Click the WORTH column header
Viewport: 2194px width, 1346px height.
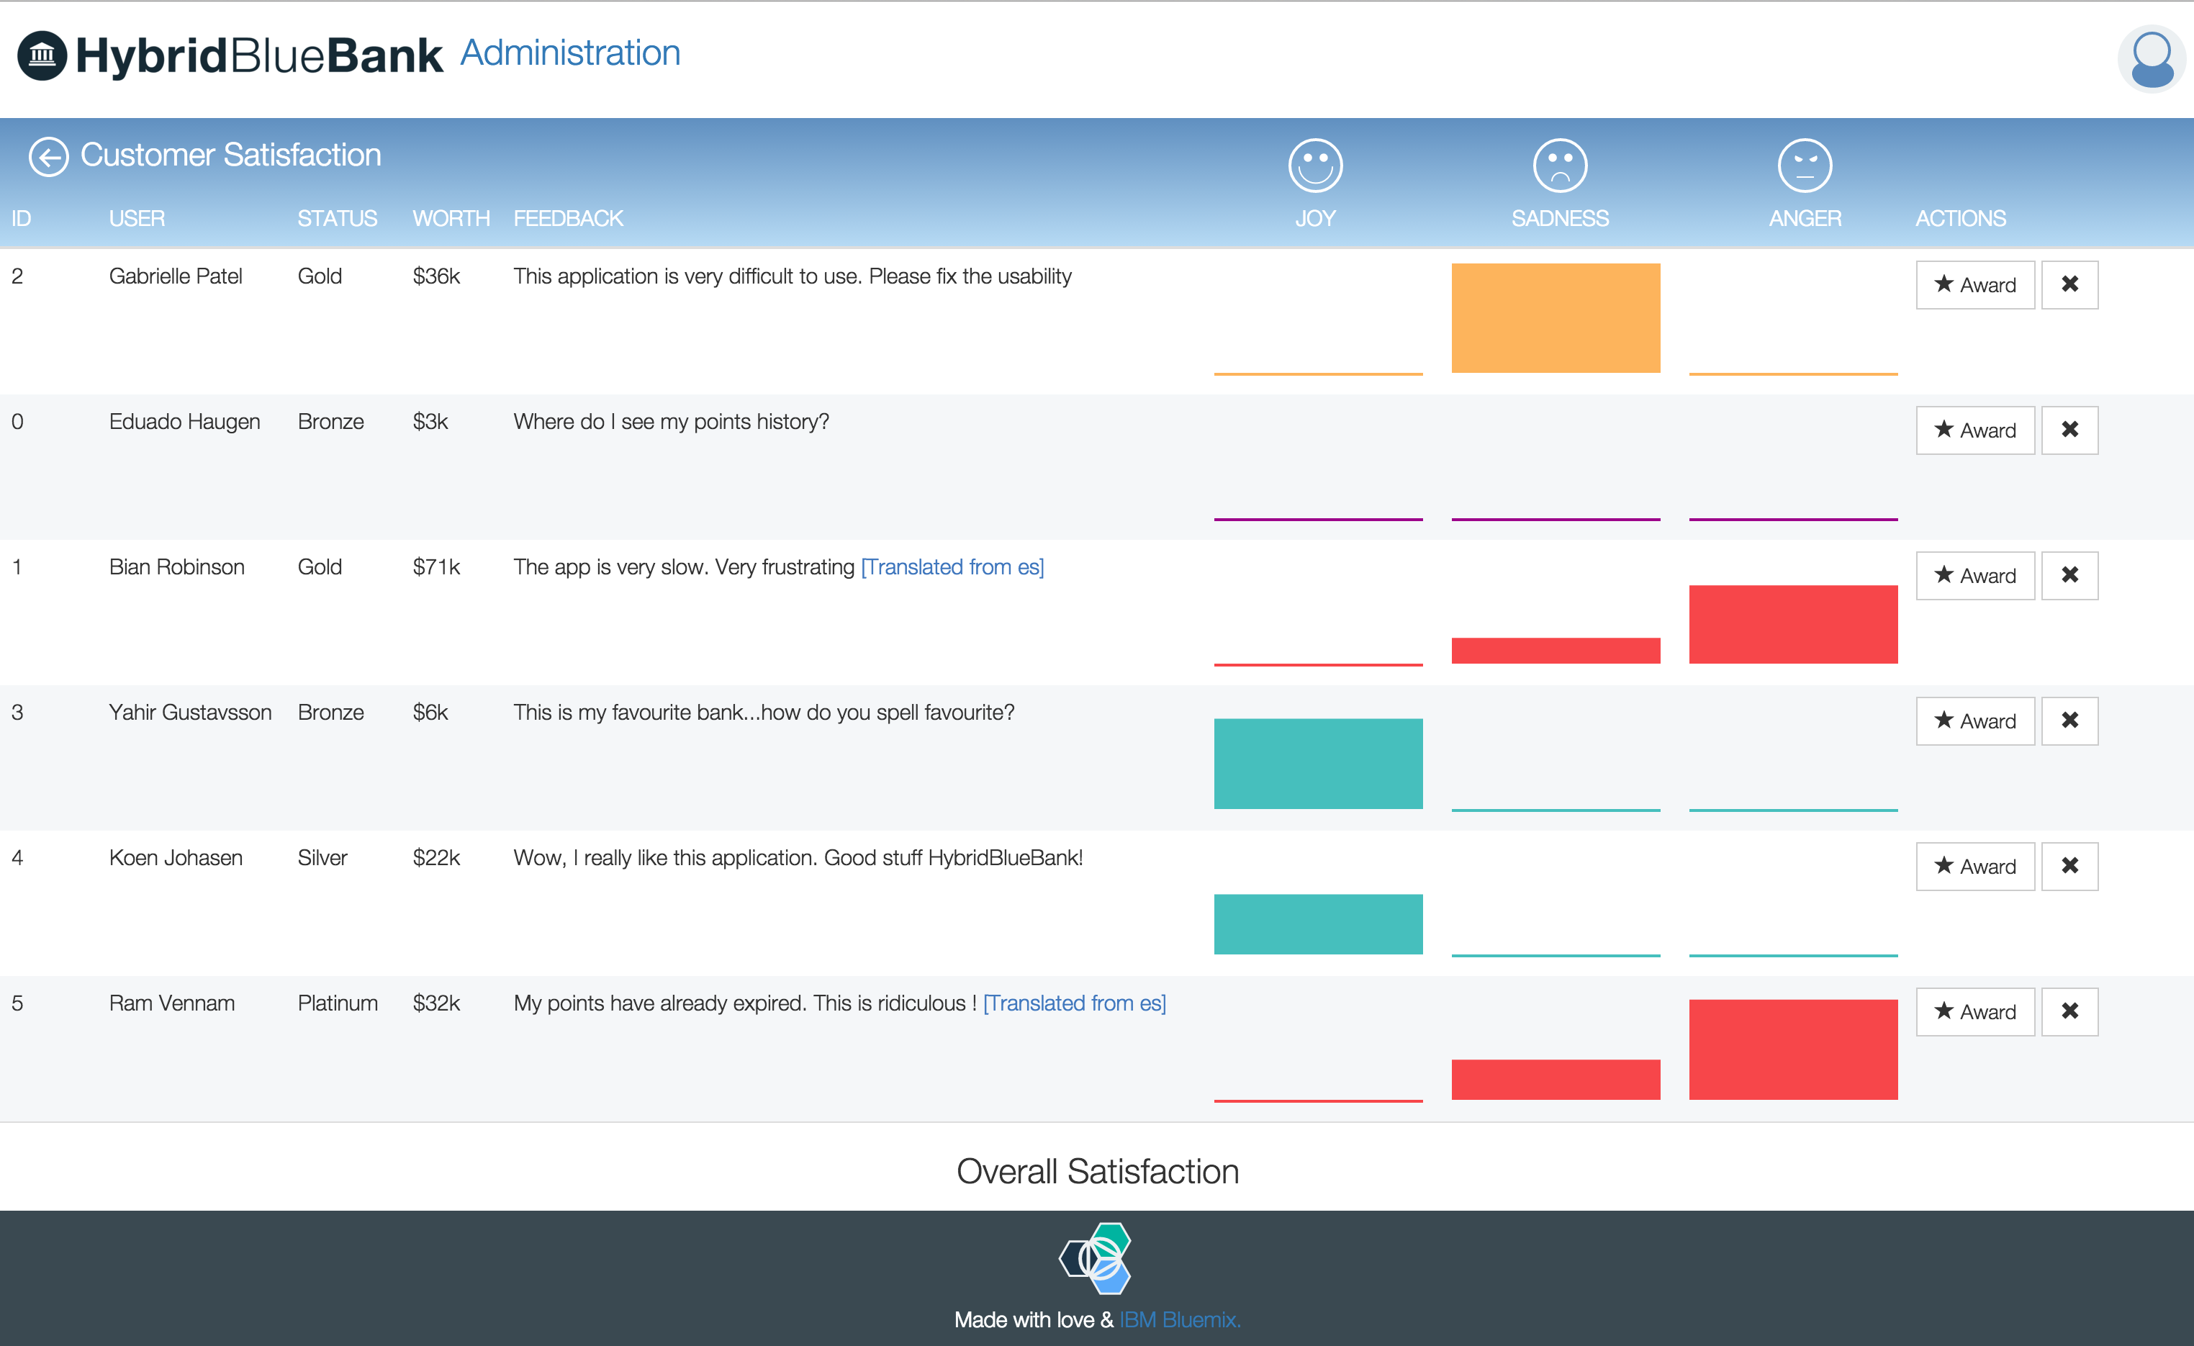pos(451,218)
